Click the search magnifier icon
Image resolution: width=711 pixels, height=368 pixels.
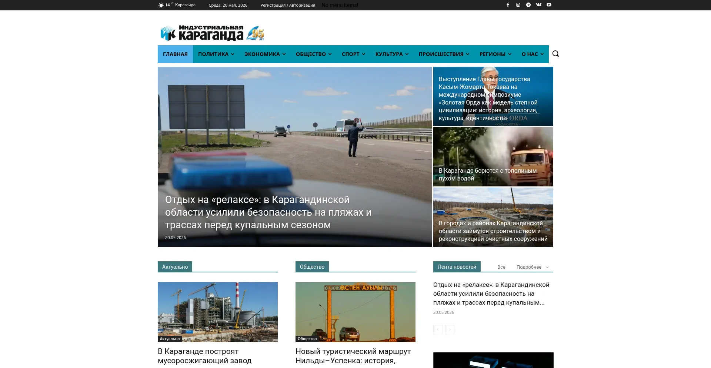555,54
